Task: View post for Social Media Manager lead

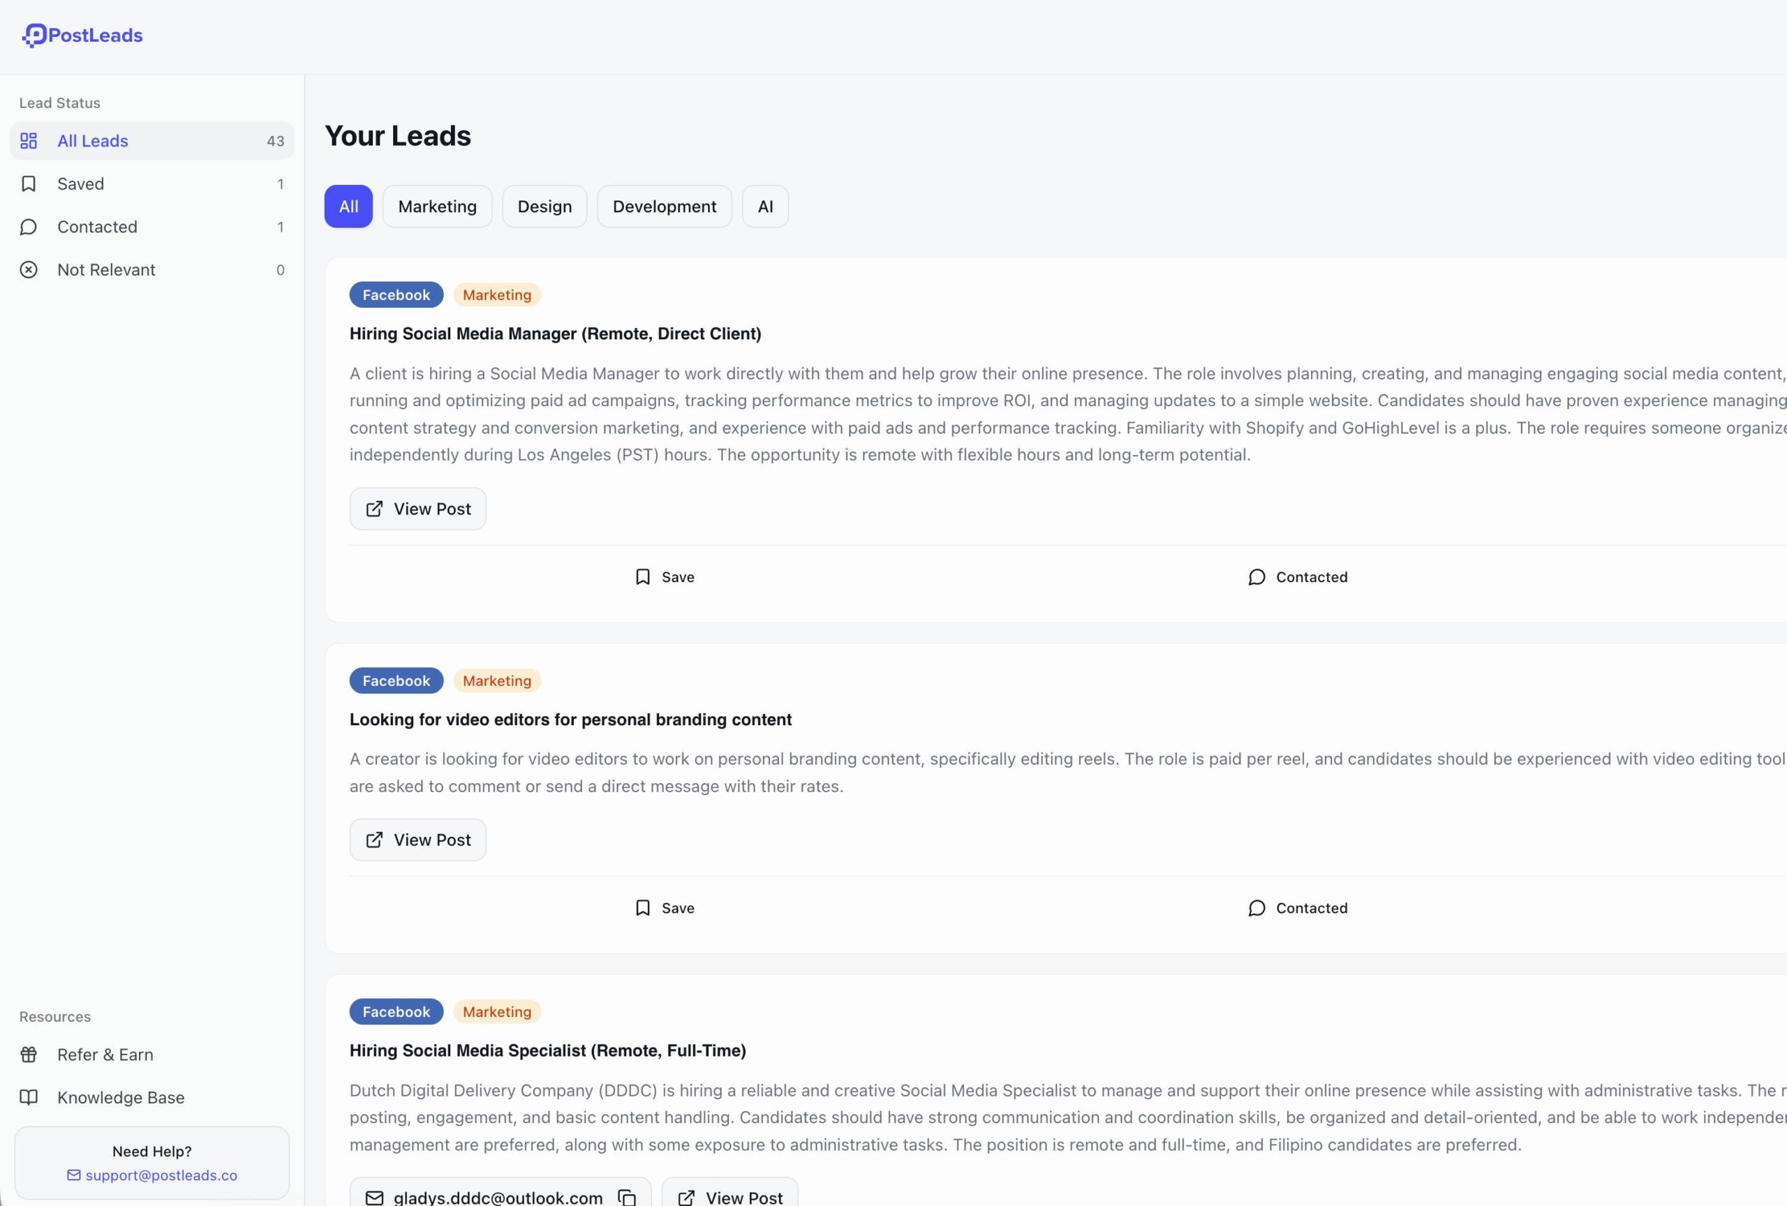Action: [417, 509]
